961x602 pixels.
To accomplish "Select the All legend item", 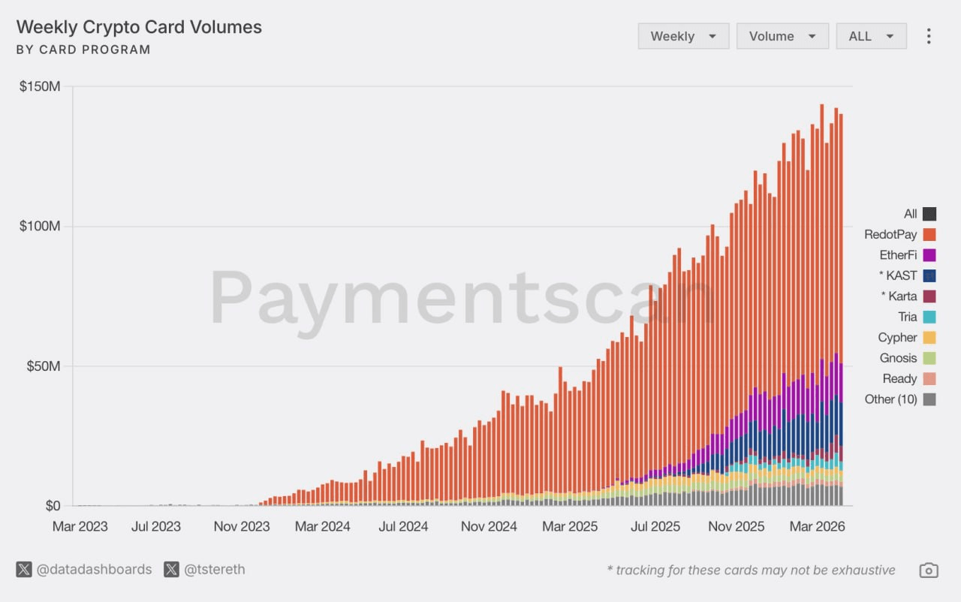I will (x=910, y=214).
